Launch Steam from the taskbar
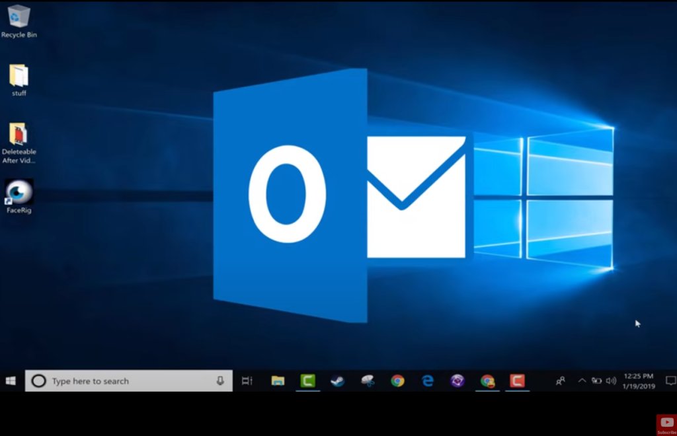This screenshot has height=436, width=677. tap(338, 381)
